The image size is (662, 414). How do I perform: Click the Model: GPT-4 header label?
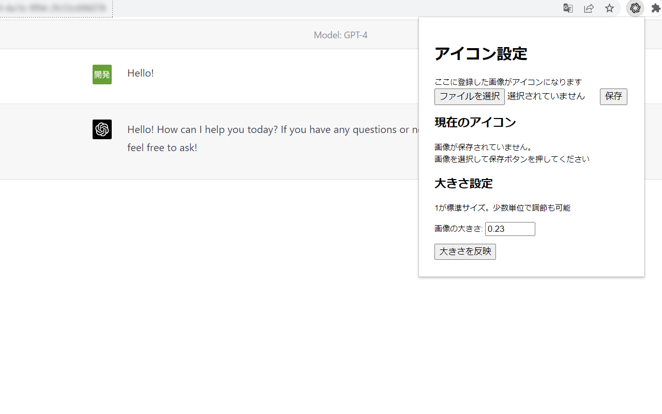(340, 35)
